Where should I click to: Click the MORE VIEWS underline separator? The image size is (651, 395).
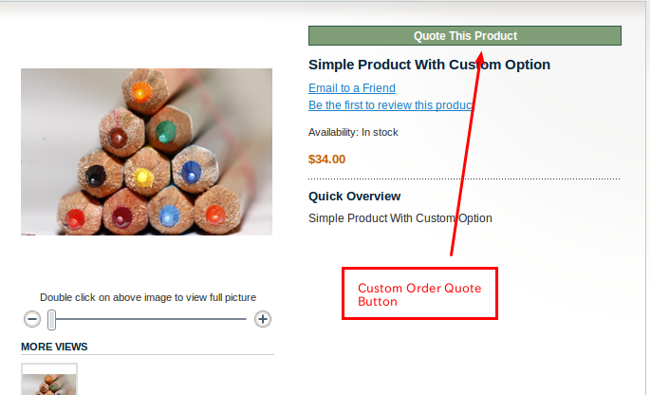[x=148, y=355]
